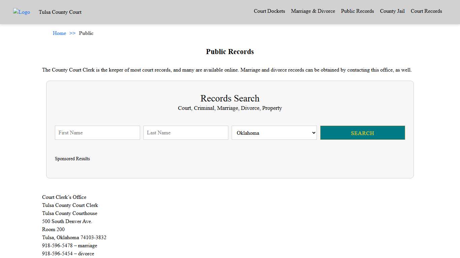
Task: Click the Tulsa County Court header title
Action: [x=60, y=12]
